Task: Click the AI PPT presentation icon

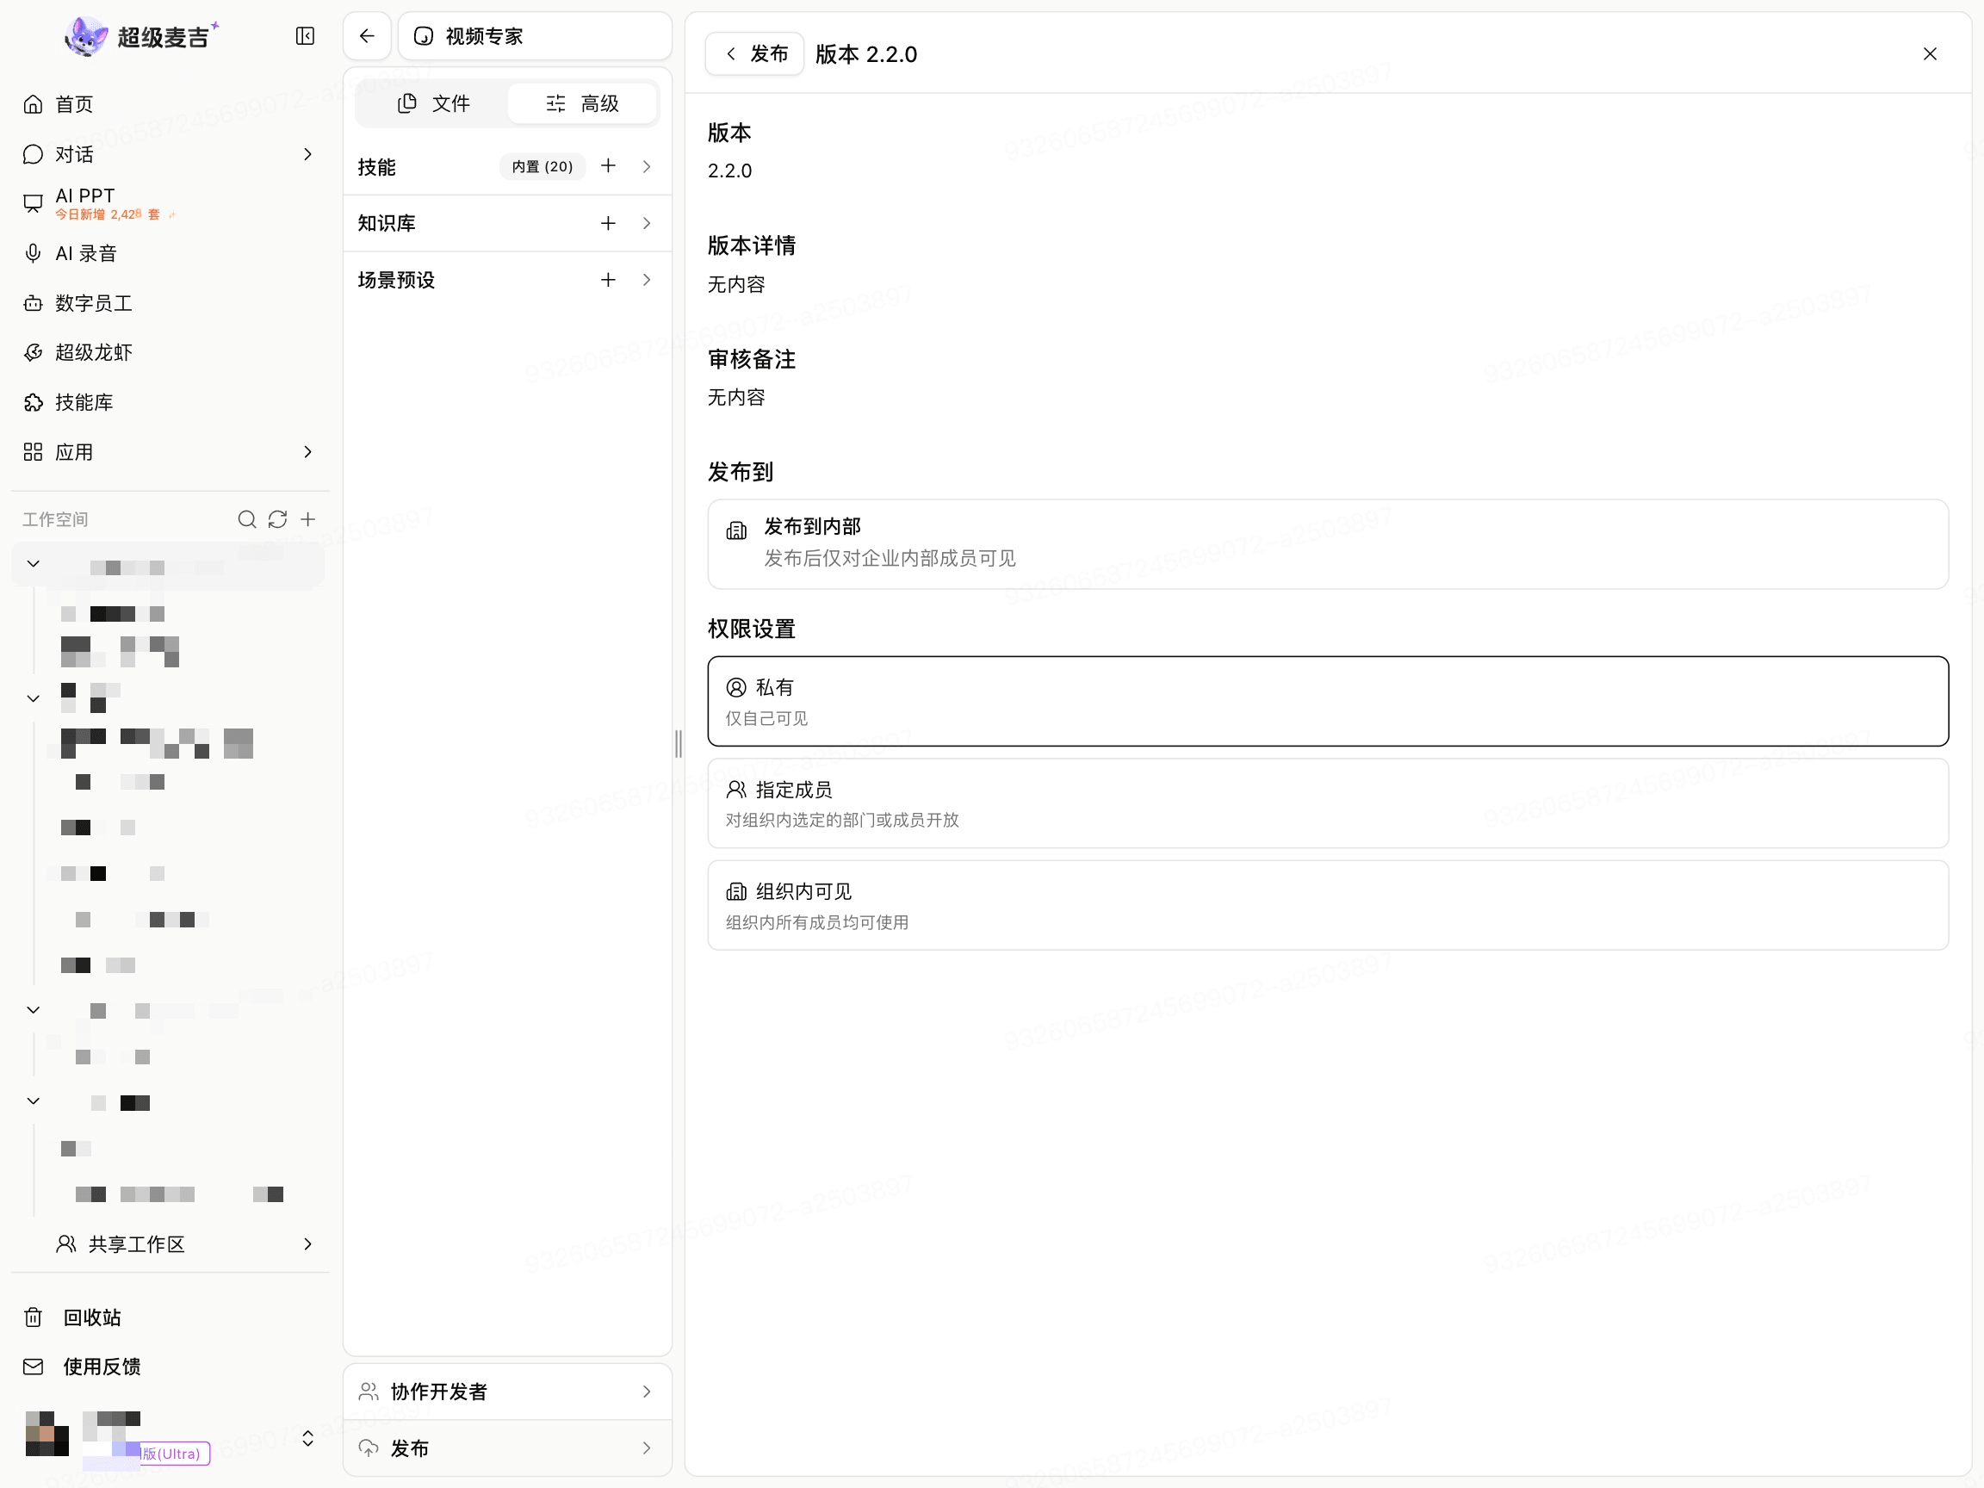Action: (34, 203)
